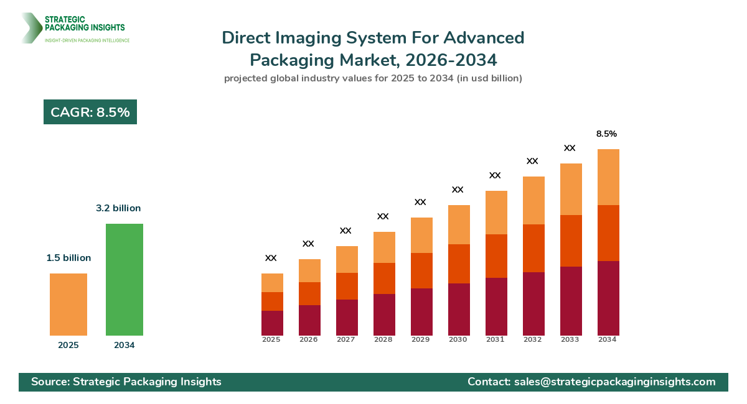The height and width of the screenshot is (404, 747).
Task: Select the 2025 stacked bar
Action: [x=272, y=305]
